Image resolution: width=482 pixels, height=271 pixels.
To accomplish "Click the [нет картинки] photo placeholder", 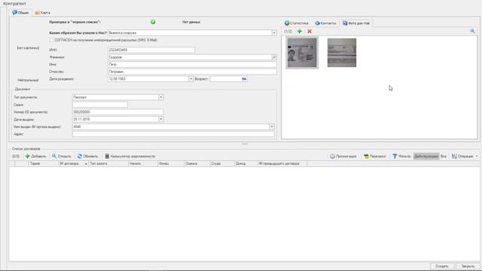I will point(28,48).
